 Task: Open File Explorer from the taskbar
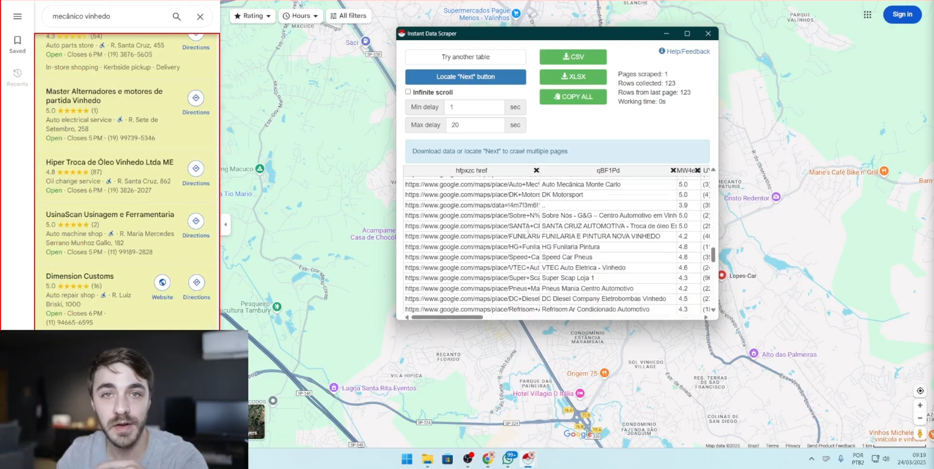(x=427, y=459)
